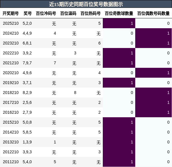Click cold code 4 in row 2024210
The width and height of the screenshot is (172, 167).
click(55, 33)
